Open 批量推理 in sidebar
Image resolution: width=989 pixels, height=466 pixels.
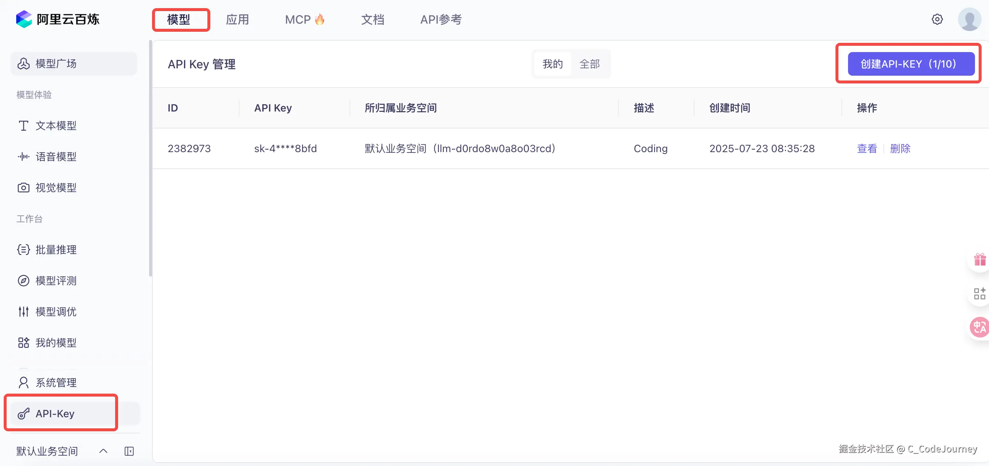click(56, 250)
